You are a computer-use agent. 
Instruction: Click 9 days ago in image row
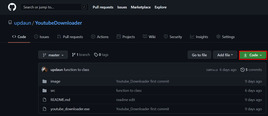pos(253,81)
